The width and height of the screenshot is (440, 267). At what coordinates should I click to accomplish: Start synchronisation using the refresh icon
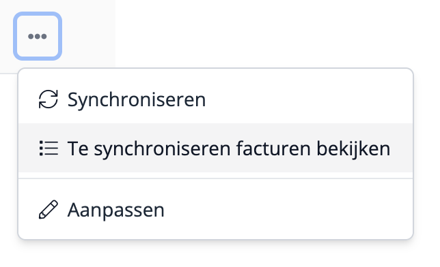[x=49, y=99]
